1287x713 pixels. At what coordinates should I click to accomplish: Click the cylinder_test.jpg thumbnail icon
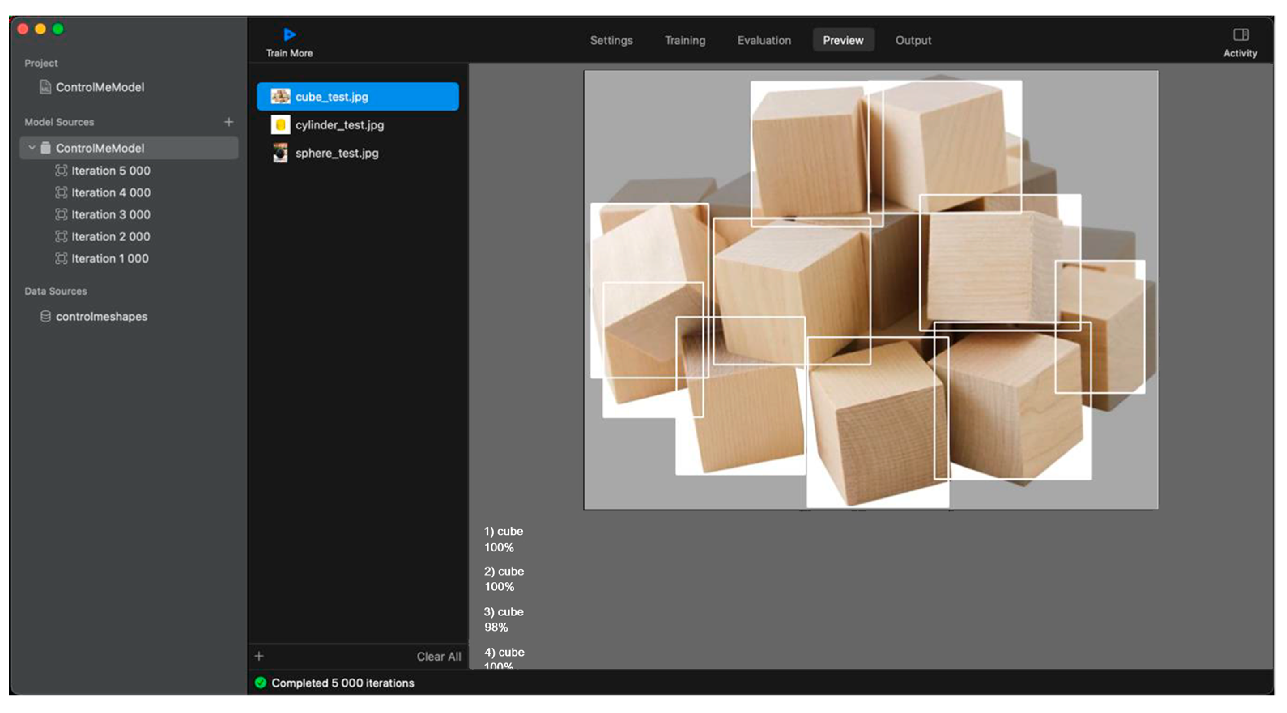(280, 125)
